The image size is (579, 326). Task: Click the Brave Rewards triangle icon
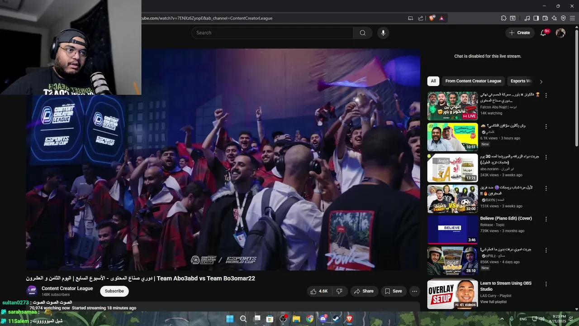tap(441, 18)
